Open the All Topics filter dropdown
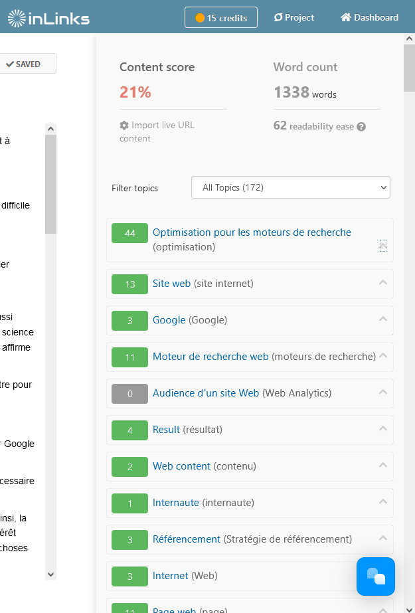The width and height of the screenshot is (415, 613). click(x=290, y=187)
